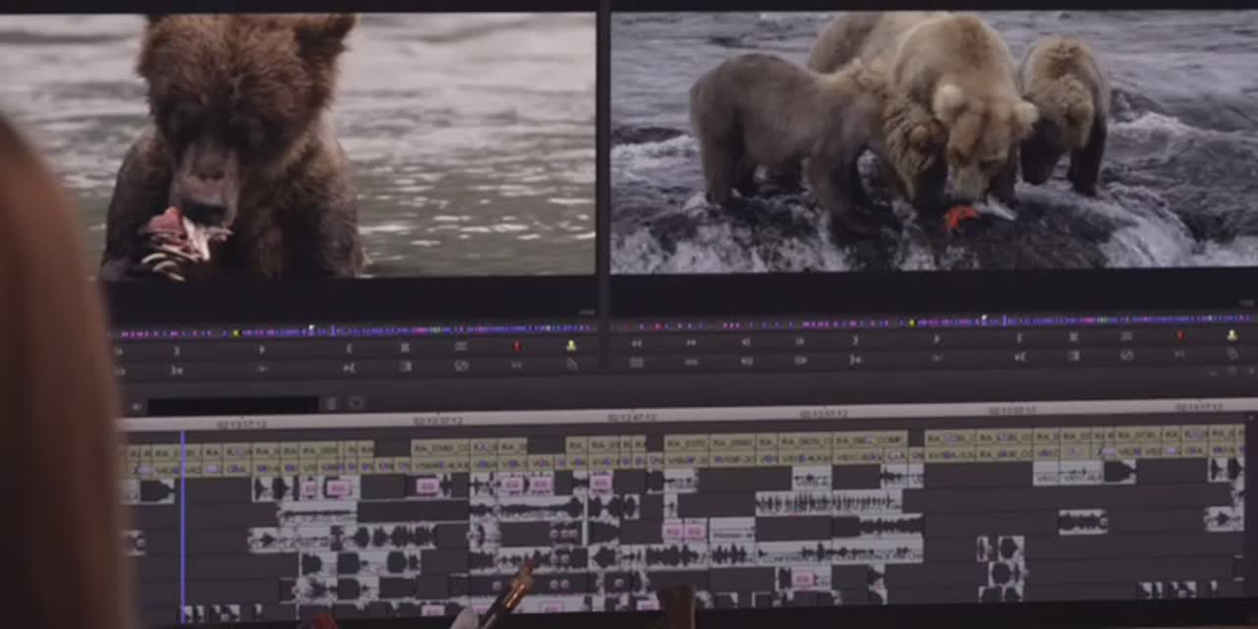Click the yellow edit icon under right monitor
The height and width of the screenshot is (629, 1258).
tap(1231, 335)
